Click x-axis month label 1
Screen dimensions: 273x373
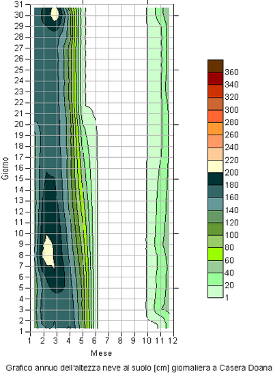pos(30,341)
